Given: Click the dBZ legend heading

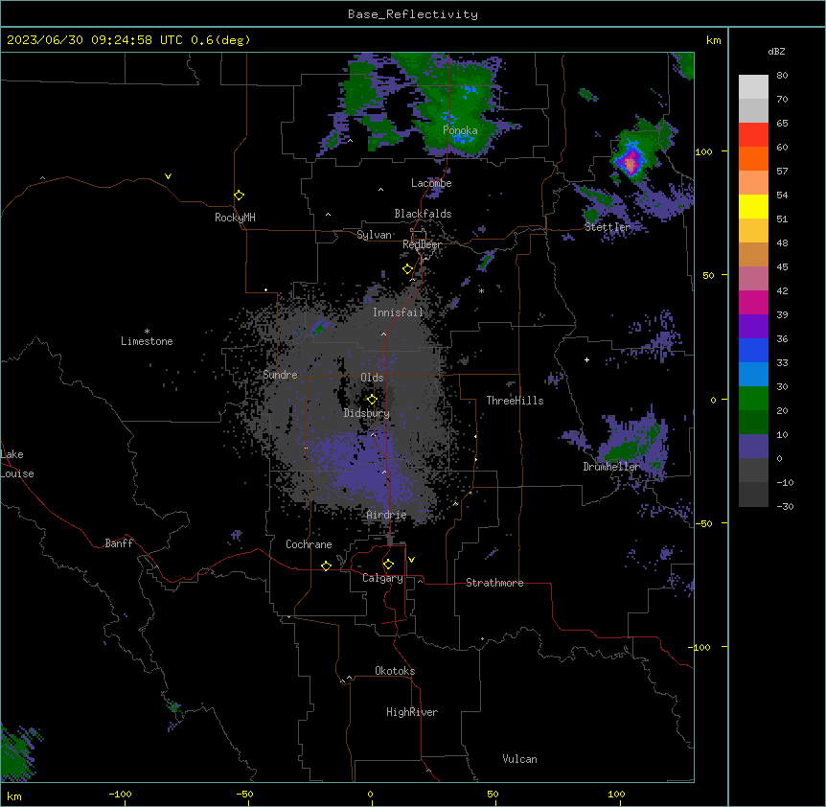Looking at the screenshot, I should coord(776,51).
